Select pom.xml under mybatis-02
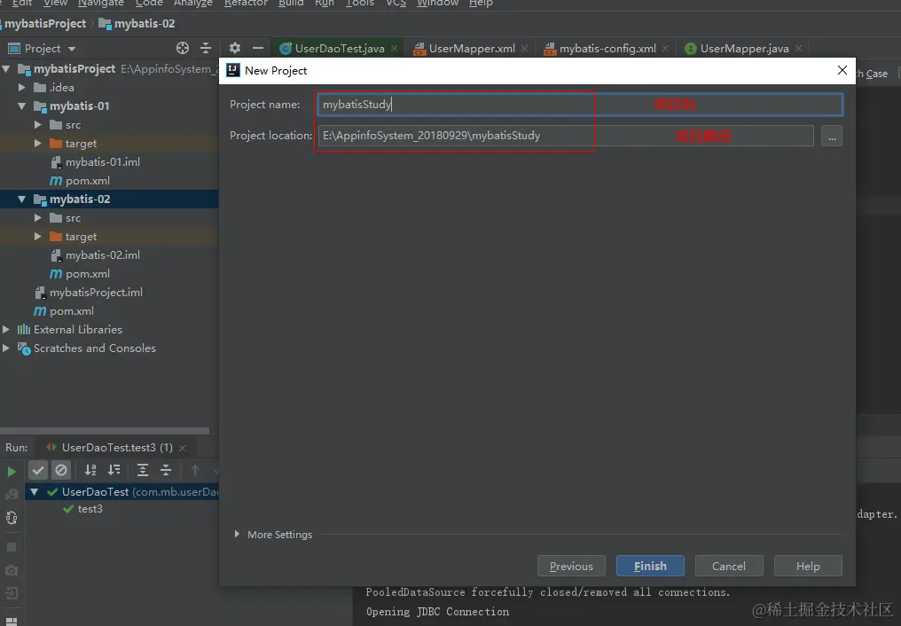The image size is (901, 626). click(x=87, y=273)
